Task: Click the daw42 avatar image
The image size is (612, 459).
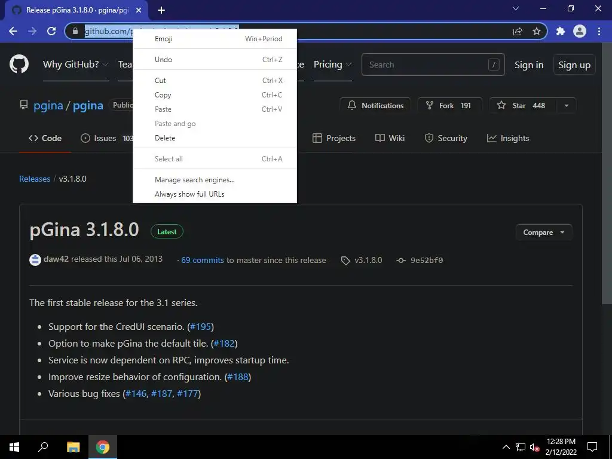Action: [x=35, y=259]
